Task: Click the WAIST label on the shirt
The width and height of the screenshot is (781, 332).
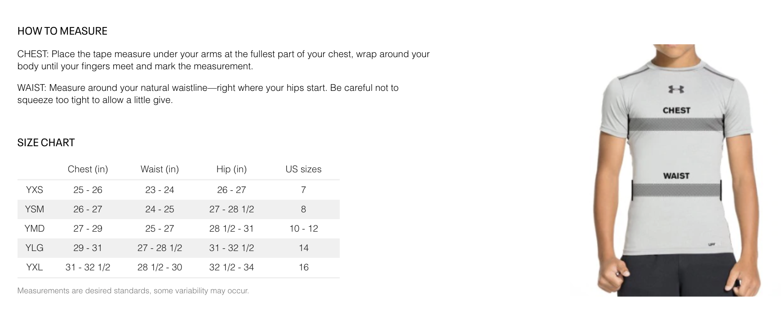Action: [x=676, y=176]
